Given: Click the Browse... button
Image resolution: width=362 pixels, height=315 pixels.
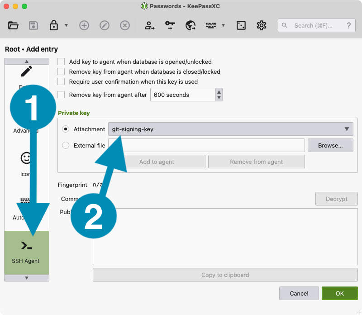Looking at the screenshot, I should point(330,145).
